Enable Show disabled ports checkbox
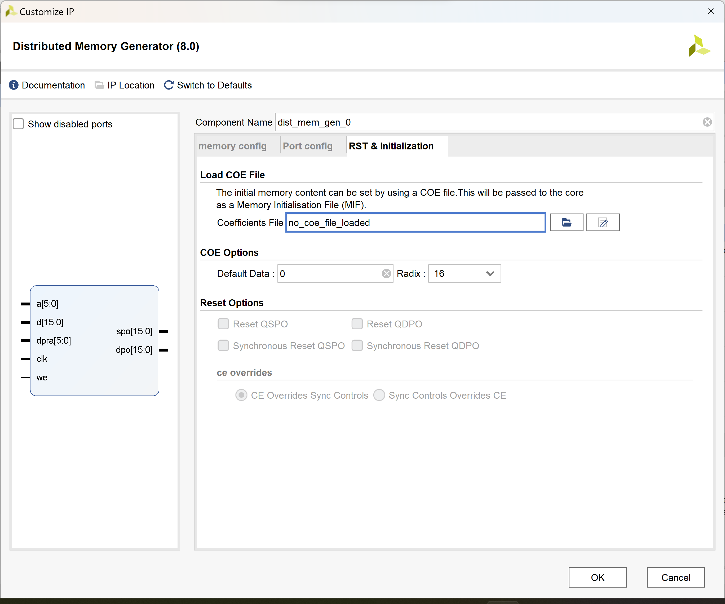This screenshot has width=725, height=604. [18, 123]
